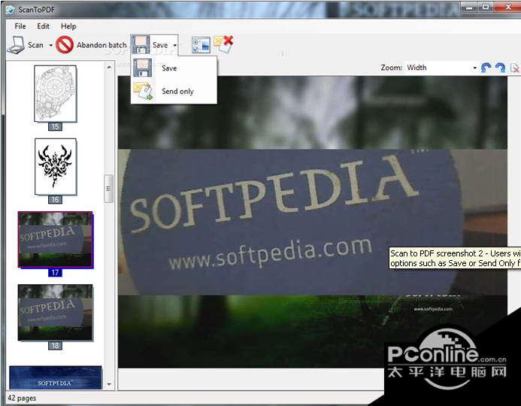521x406 pixels.
Task: Click the thumbnail list scroll down arrow
Action: click(109, 384)
